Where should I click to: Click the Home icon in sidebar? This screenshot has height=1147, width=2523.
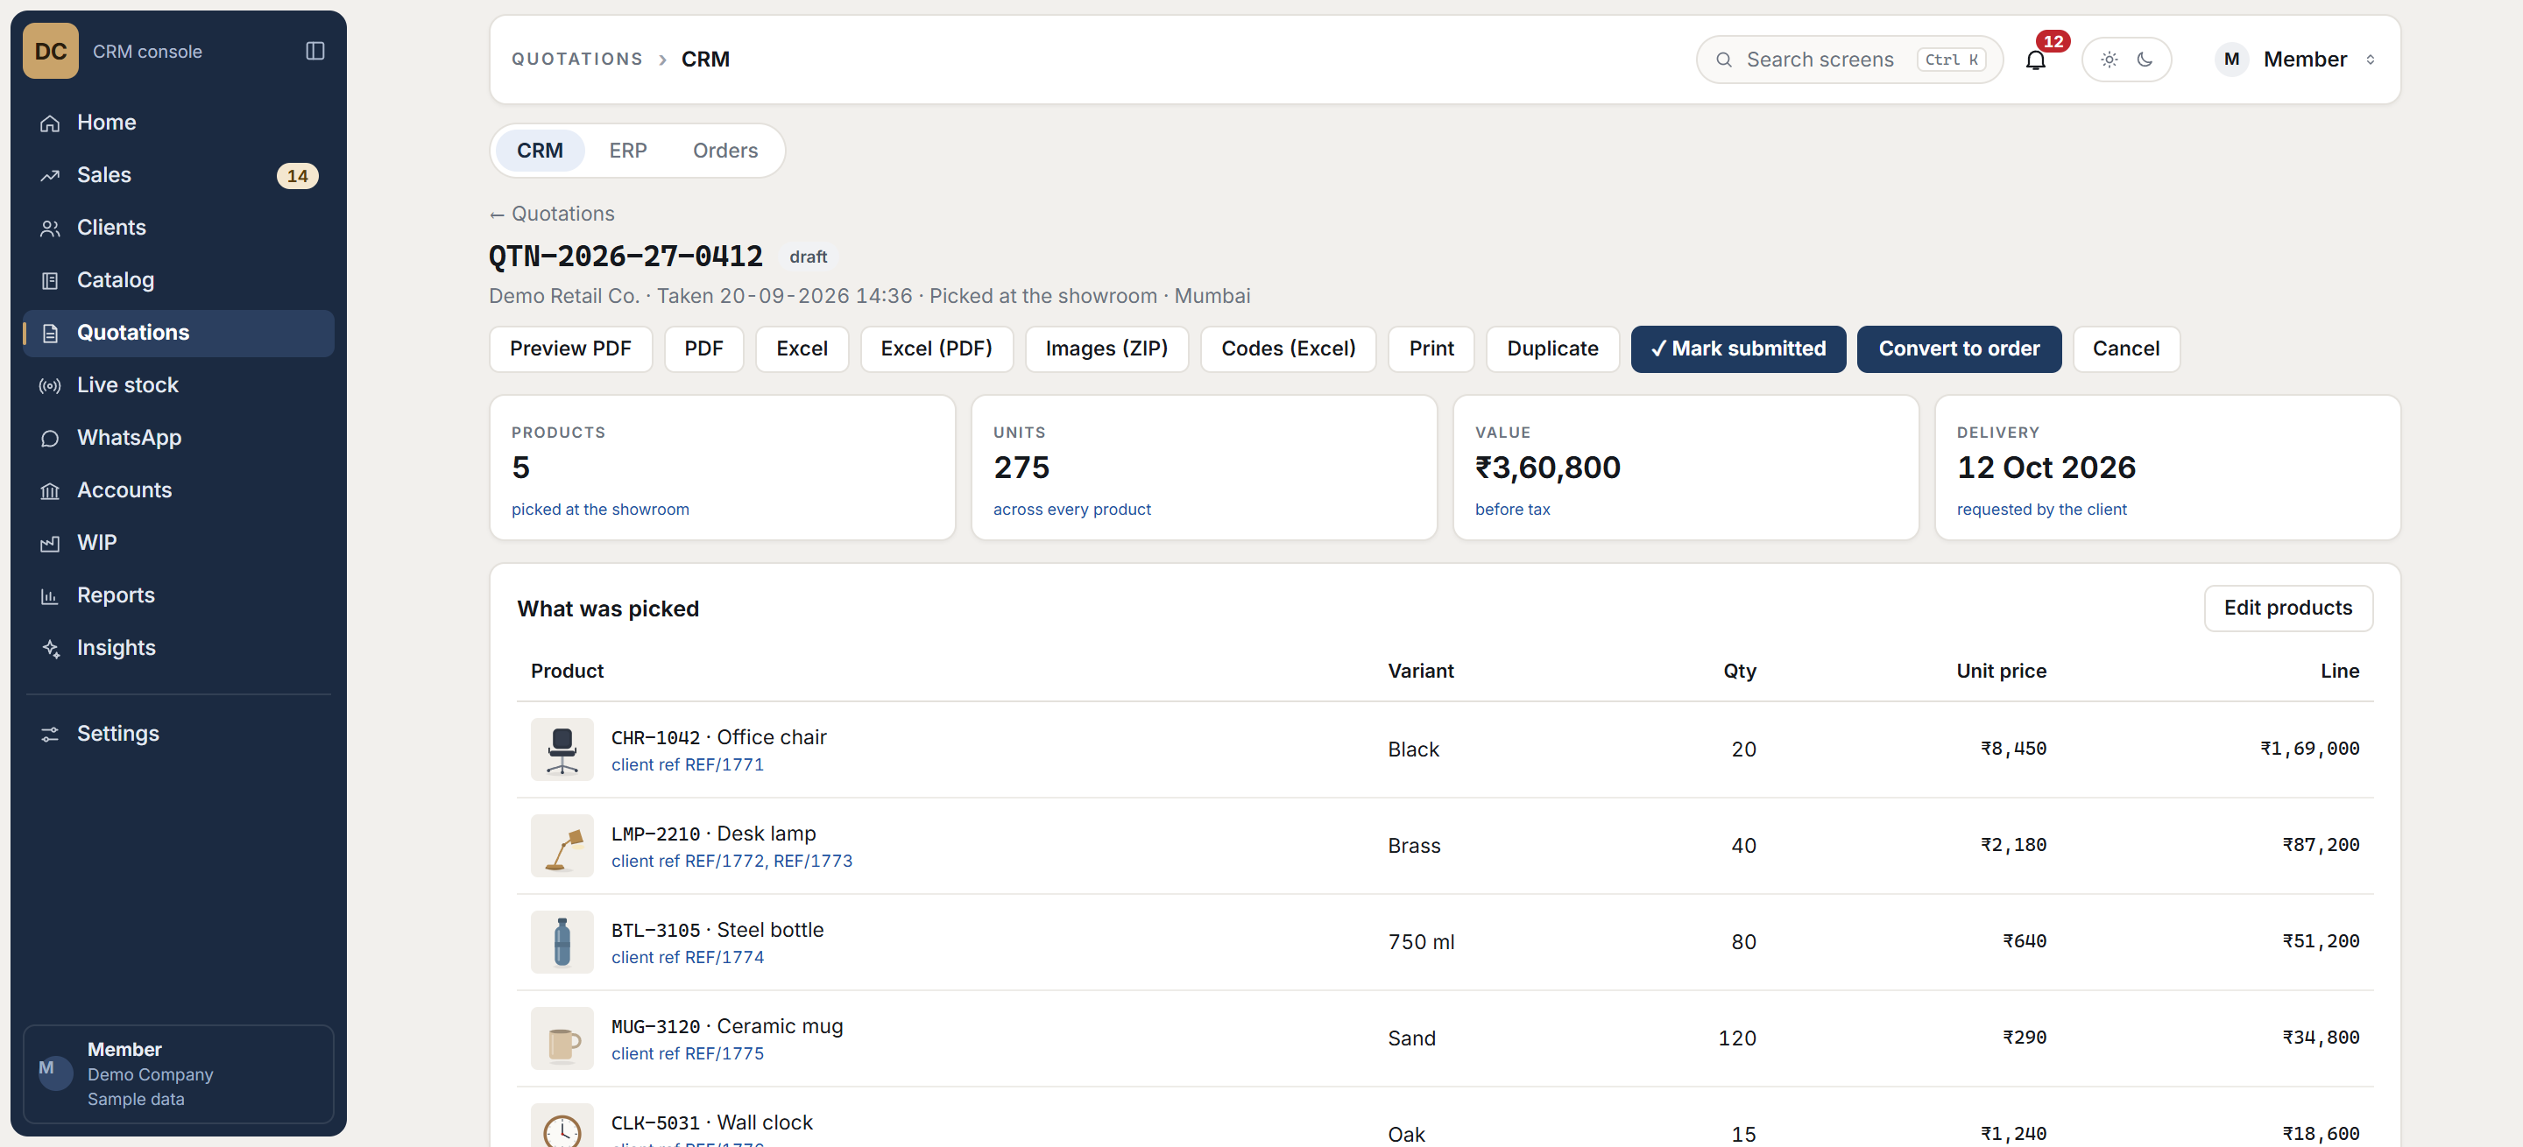click(x=50, y=123)
